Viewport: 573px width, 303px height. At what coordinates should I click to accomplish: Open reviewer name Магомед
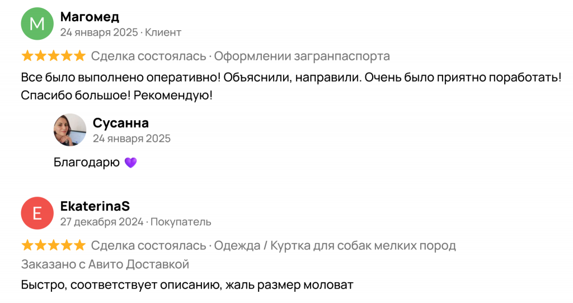tap(90, 17)
